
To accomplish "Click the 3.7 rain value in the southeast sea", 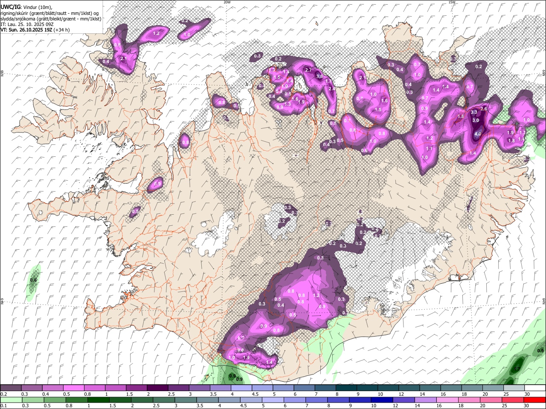I will [x=517, y=369].
